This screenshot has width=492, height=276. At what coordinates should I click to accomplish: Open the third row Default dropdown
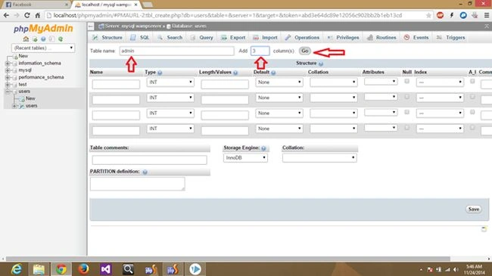[x=279, y=113]
